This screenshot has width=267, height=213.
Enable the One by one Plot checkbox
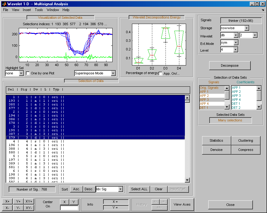click(x=28, y=73)
